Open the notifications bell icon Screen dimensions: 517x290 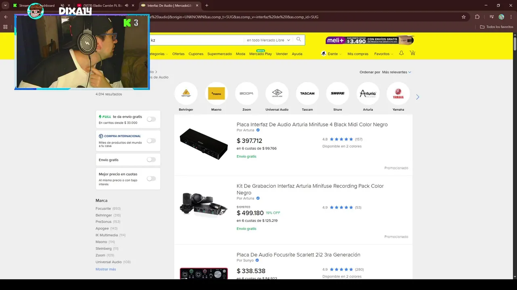pos(401,53)
